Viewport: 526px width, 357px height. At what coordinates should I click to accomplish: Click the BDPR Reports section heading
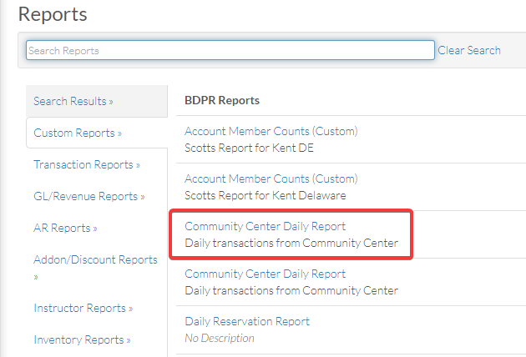[222, 100]
